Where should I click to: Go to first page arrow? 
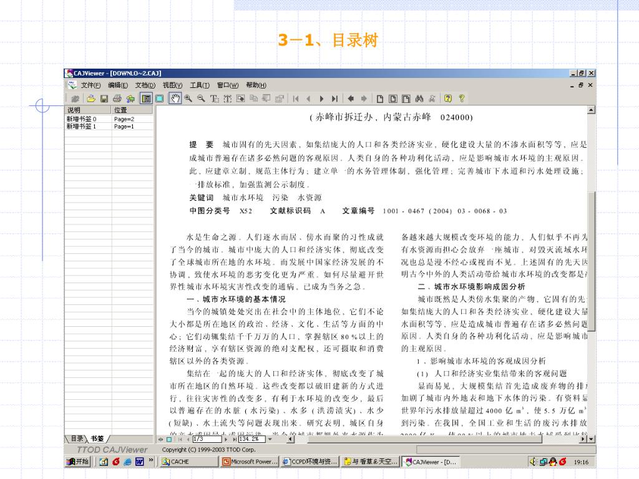point(296,98)
